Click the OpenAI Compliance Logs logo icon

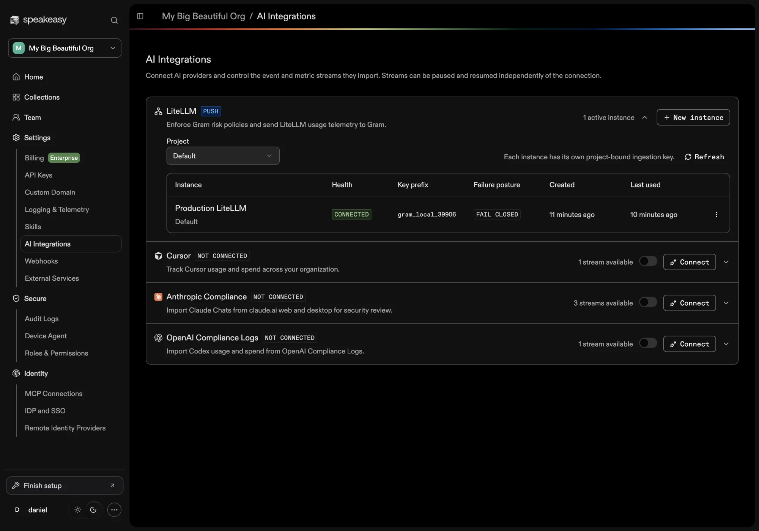pos(158,338)
